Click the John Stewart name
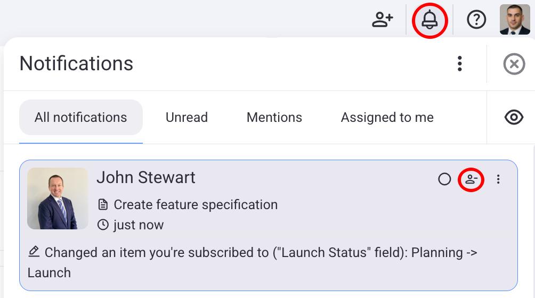 (x=146, y=178)
